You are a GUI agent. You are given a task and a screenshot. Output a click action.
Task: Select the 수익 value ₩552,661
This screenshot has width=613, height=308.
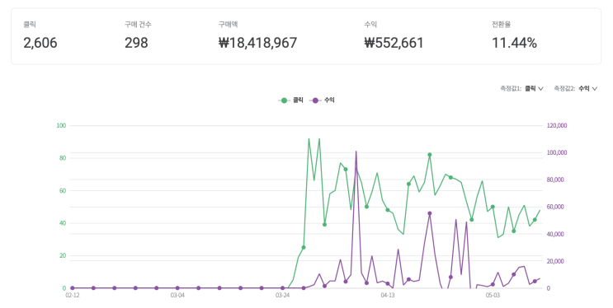click(394, 43)
